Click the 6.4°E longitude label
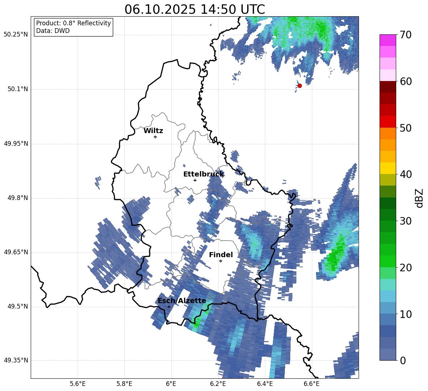The image size is (428, 391). click(265, 384)
